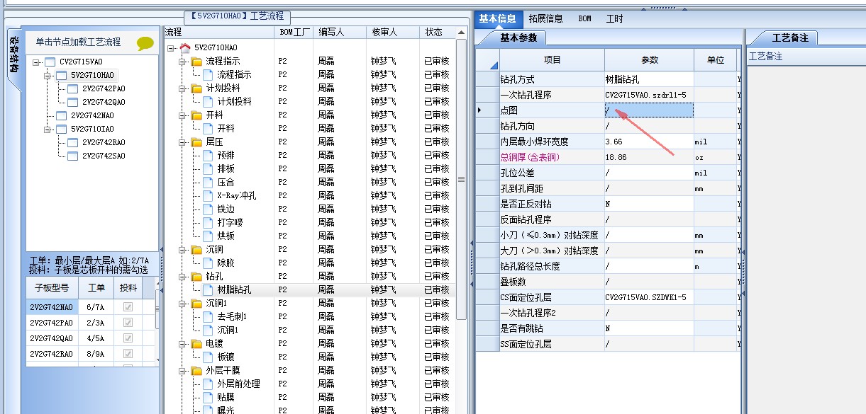Select the 烘板 process step
This screenshot has width=866, height=414.
point(226,236)
